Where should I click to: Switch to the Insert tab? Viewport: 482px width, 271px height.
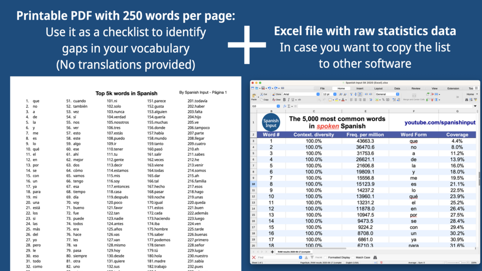360,88
